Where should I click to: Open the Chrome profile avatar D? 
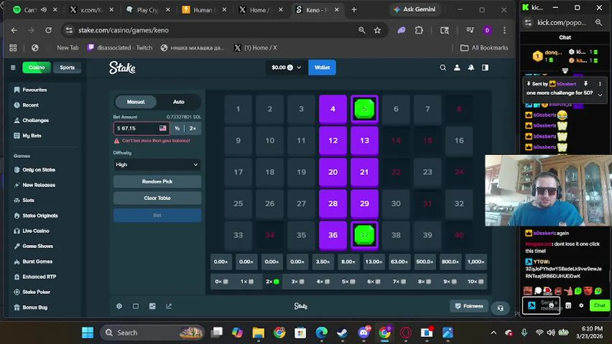click(487, 30)
